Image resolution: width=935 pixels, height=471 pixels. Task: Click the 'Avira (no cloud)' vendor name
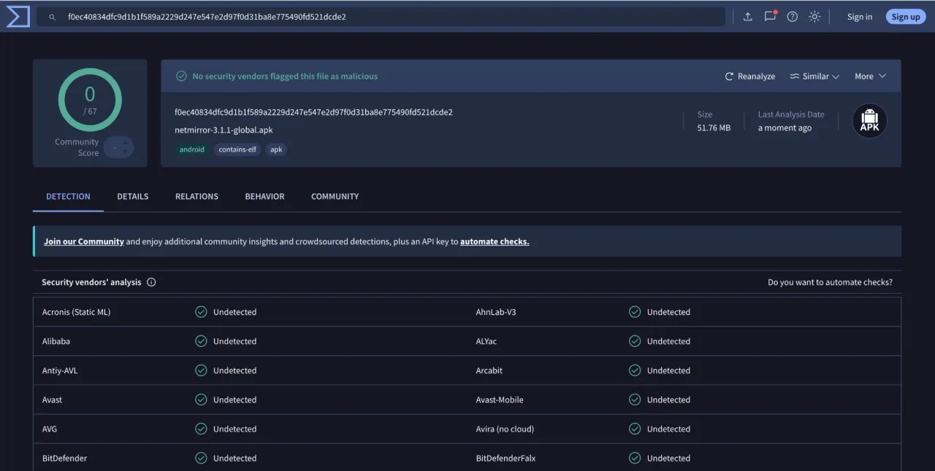505,429
